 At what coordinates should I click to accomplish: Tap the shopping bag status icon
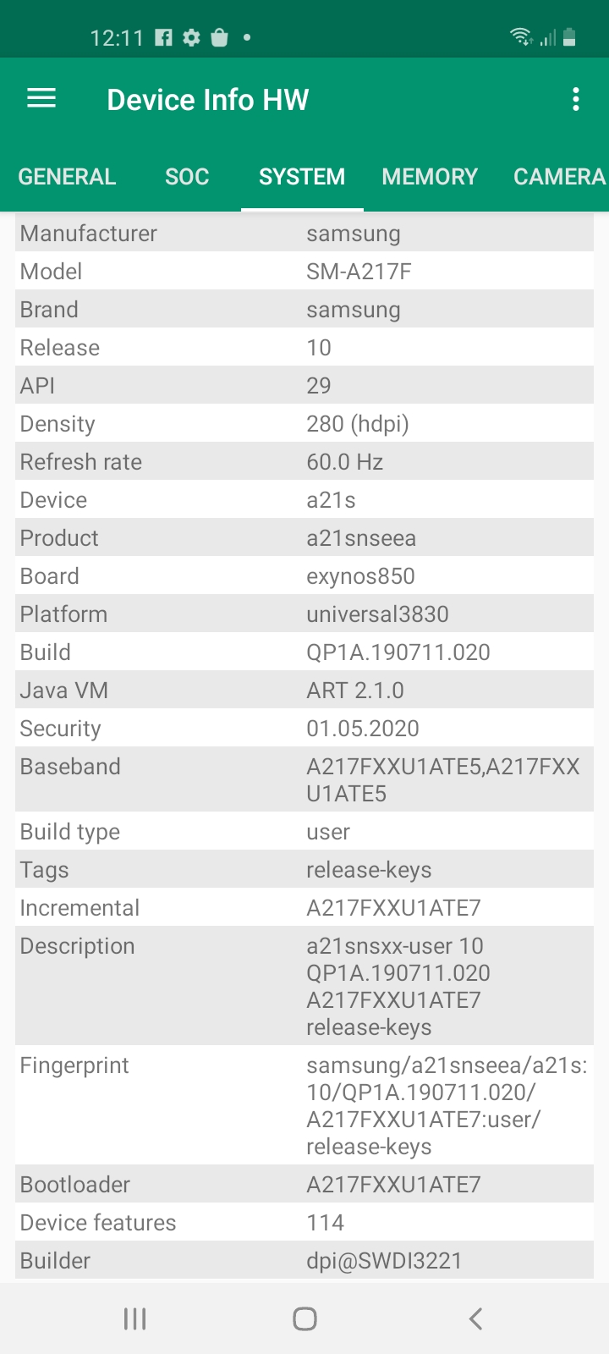click(x=220, y=37)
